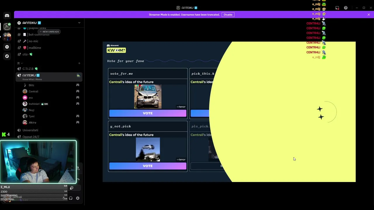Toggle the soundboard icon in voice panel
The width and height of the screenshot is (374, 210).
click(72, 188)
